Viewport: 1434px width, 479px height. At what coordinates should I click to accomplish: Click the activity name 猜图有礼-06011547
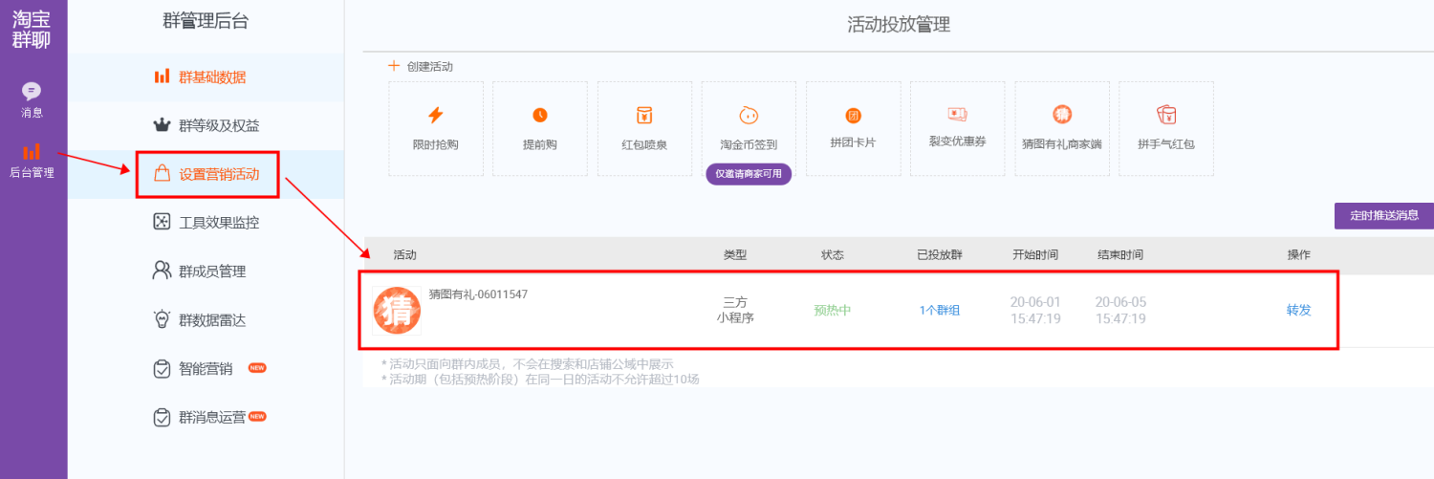(x=478, y=294)
